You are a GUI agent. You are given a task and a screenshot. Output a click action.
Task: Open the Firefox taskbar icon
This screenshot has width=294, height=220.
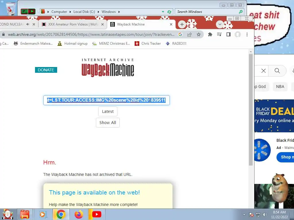[79, 214]
